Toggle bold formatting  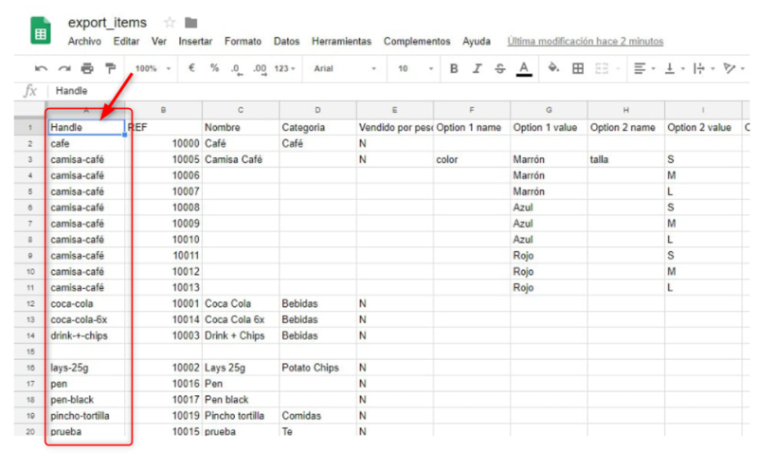point(454,69)
